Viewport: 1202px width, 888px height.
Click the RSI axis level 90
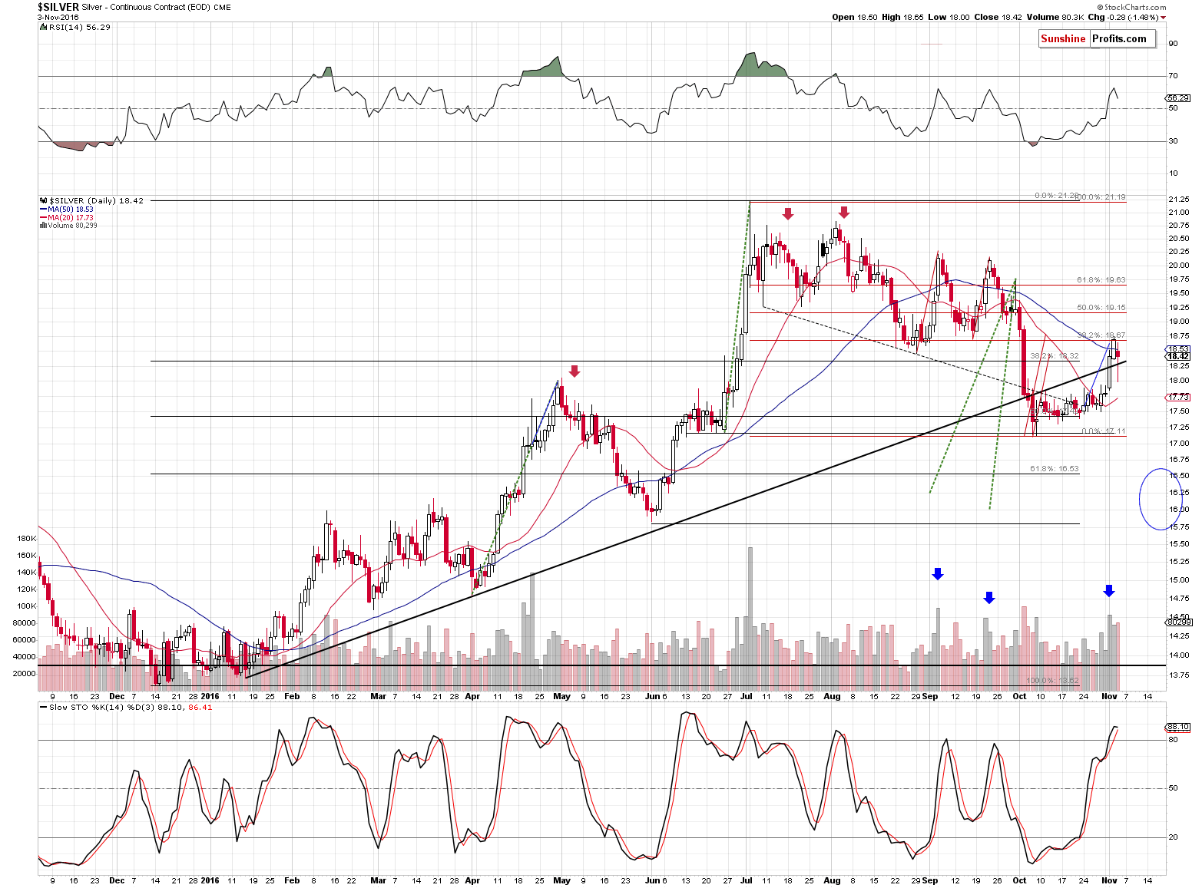pos(1173,43)
